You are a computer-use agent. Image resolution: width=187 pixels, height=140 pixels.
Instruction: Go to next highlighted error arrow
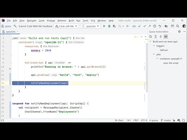(x=145, y=37)
